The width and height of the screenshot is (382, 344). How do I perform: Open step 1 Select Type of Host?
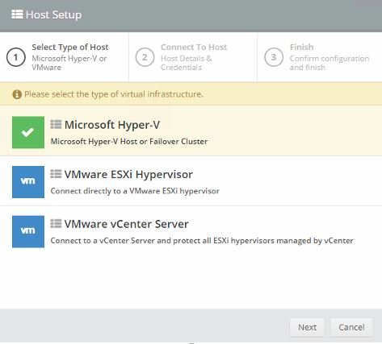[x=64, y=57]
